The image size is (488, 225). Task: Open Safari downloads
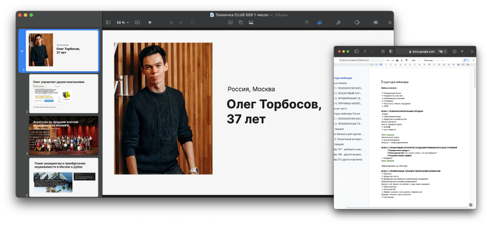tap(454, 51)
